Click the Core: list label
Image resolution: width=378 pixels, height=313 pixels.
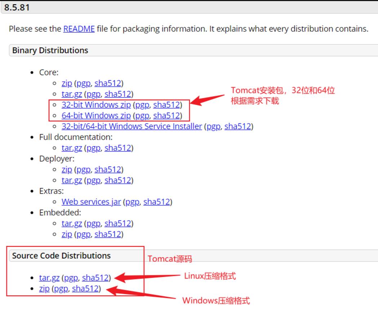tap(49, 72)
